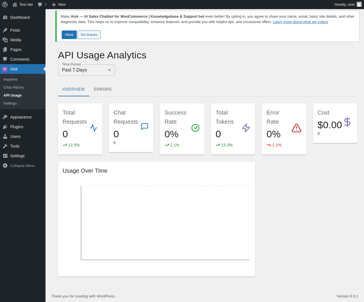
Task: Open the Time Period dropdown
Action: click(x=86, y=70)
